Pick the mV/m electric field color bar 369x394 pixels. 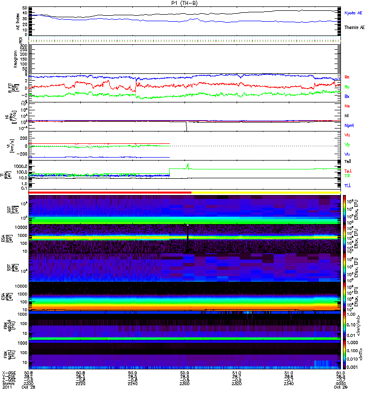[x=344, y=325]
